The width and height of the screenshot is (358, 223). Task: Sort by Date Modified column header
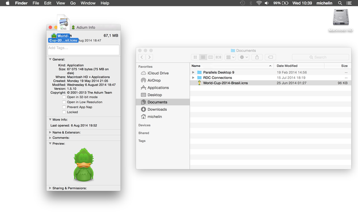299,66
